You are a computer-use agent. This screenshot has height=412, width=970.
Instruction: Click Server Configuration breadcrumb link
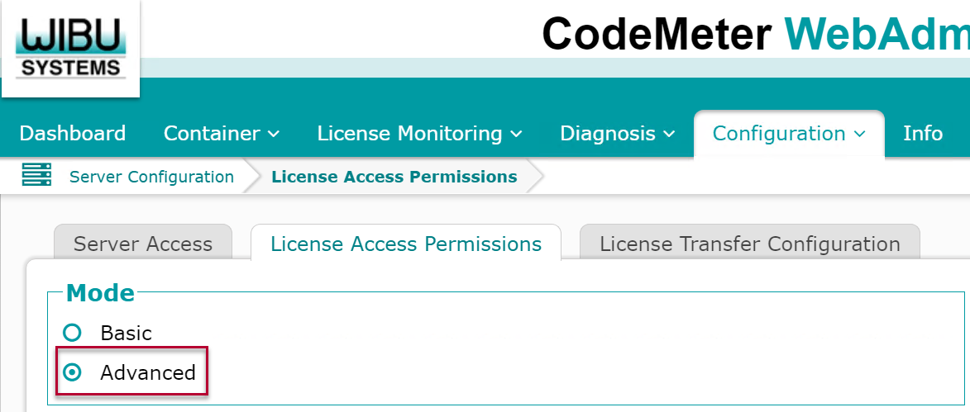tap(151, 177)
